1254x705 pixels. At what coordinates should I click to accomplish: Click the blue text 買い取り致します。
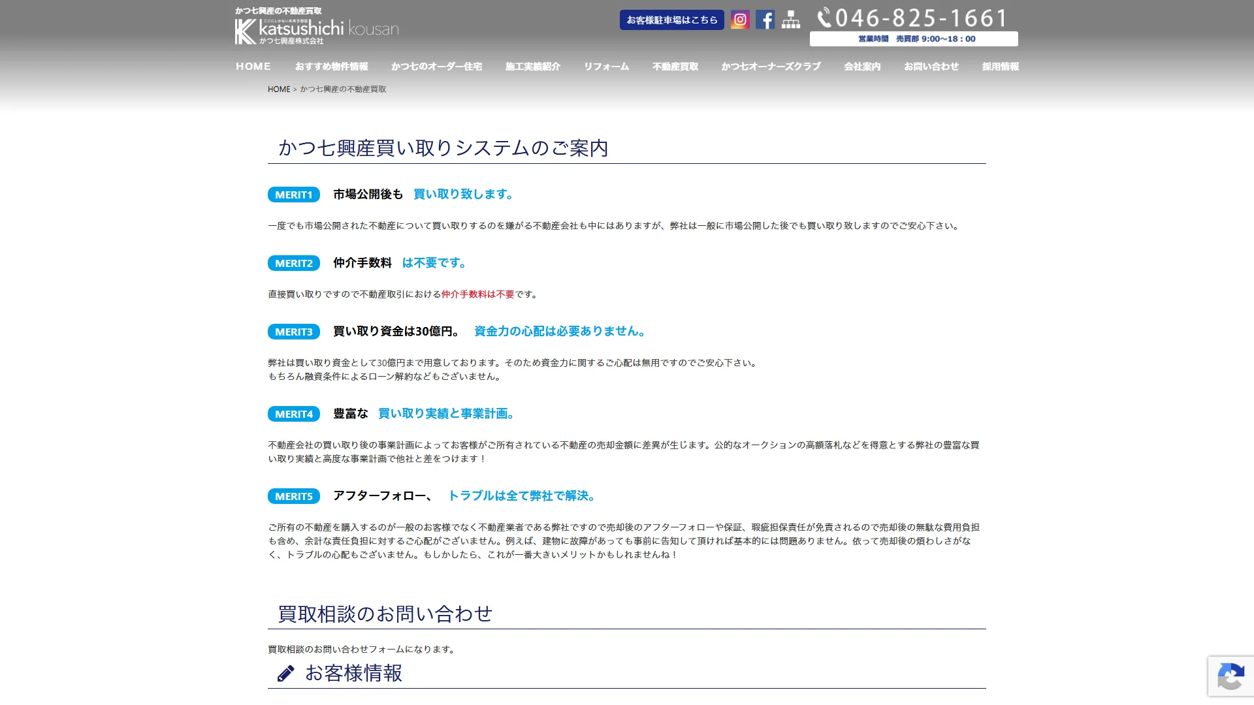[x=465, y=195]
